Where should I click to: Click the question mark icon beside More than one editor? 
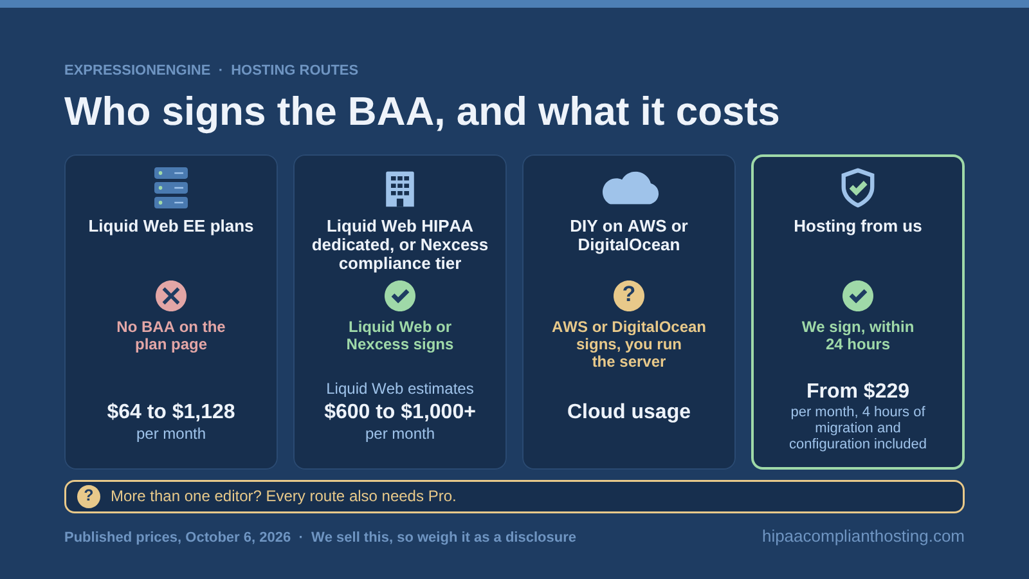click(89, 497)
